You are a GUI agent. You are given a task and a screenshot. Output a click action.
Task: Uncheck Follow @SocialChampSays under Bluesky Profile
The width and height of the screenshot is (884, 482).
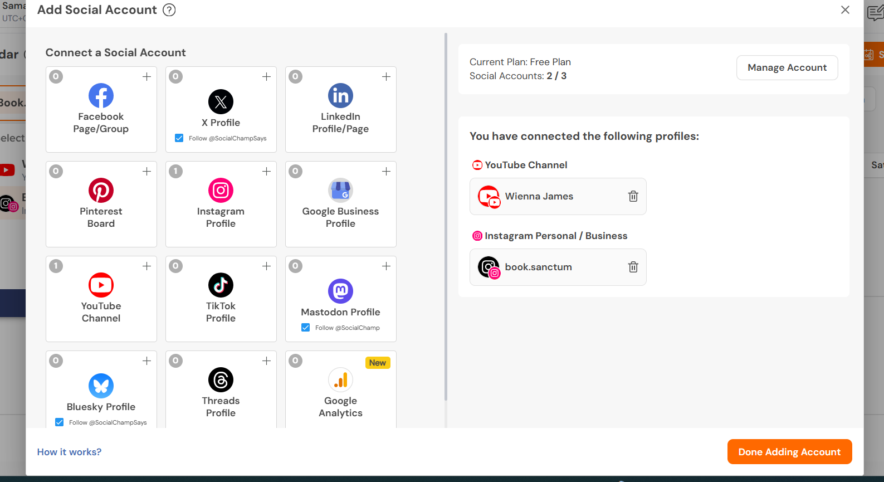pos(60,422)
